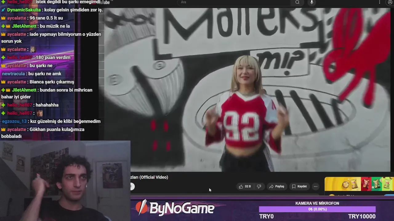Click username DynamicSakulta in chat

point(24,10)
